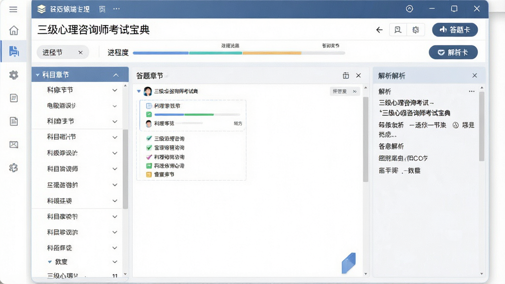Click the bookmark icon beside back arrow

[x=398, y=30]
